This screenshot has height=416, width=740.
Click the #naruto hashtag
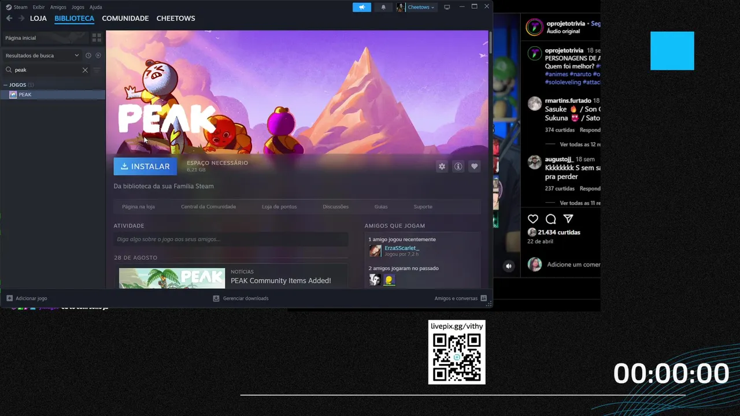(580, 75)
